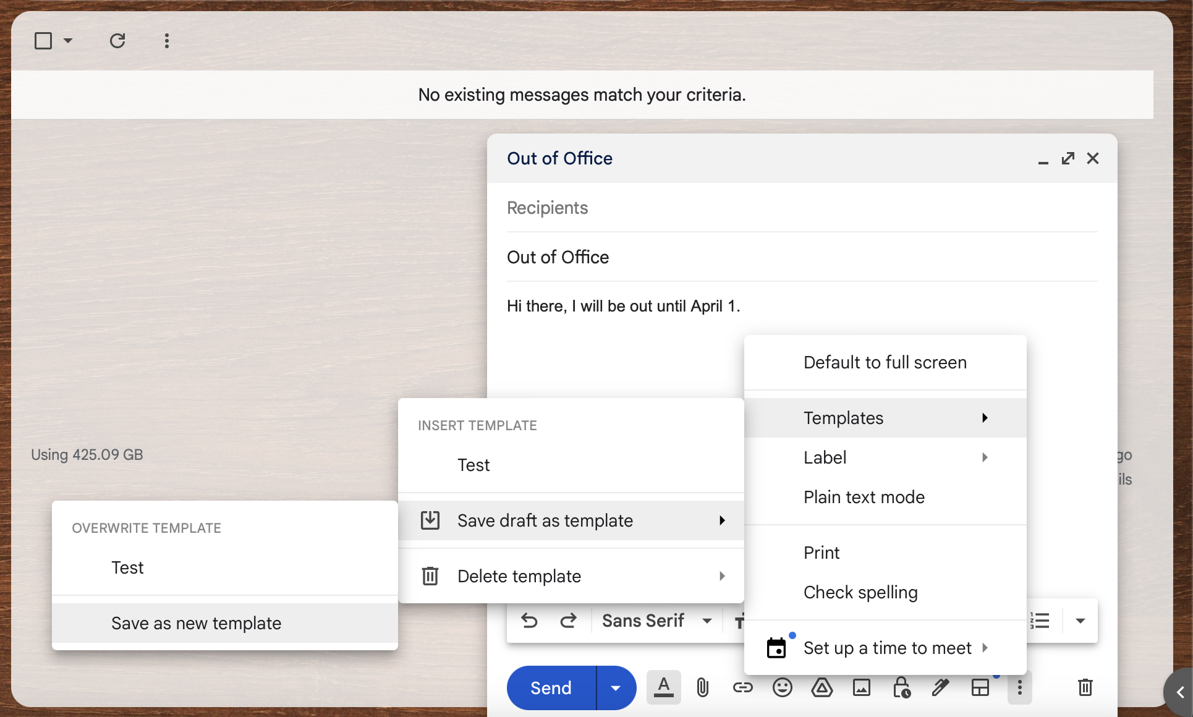This screenshot has height=717, width=1193.
Task: Click the undo arrow in formatting bar
Action: (x=529, y=621)
